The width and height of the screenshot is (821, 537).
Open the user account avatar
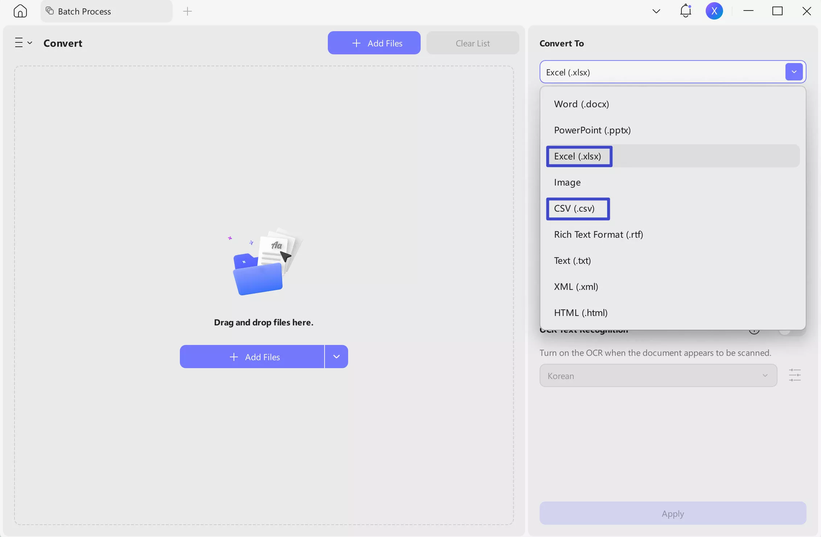pyautogui.click(x=714, y=11)
